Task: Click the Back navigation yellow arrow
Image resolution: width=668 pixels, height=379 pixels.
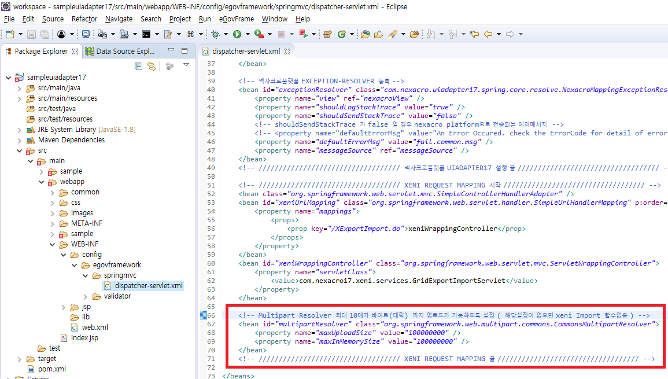Action: [488, 35]
